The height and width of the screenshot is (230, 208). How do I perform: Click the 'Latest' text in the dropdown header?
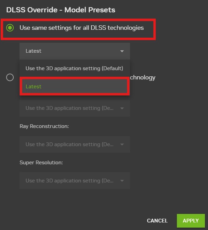coord(34,51)
